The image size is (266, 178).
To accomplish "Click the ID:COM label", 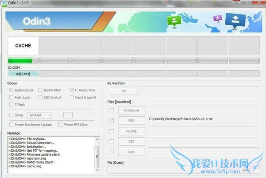I will tap(14, 67).
